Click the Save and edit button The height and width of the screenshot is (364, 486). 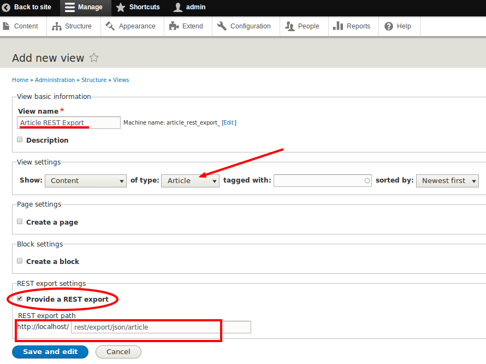click(x=50, y=352)
